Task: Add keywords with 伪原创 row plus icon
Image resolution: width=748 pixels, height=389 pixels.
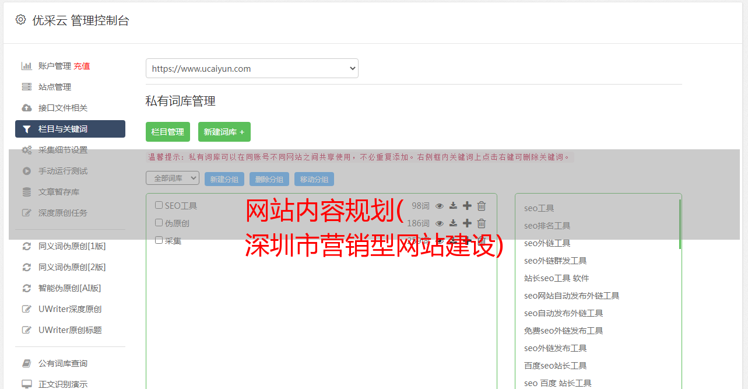Action: pyautogui.click(x=467, y=223)
